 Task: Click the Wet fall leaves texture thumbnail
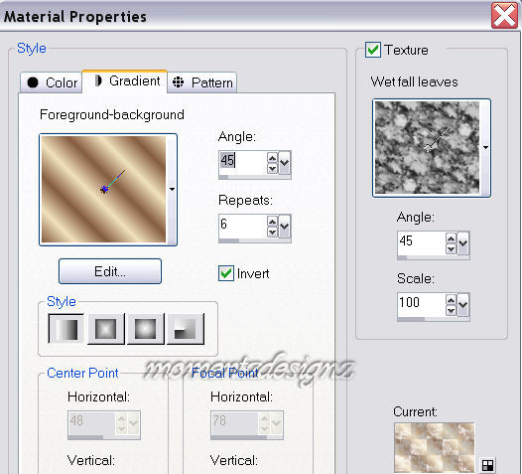[427, 147]
